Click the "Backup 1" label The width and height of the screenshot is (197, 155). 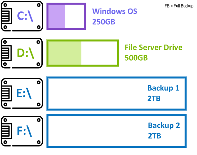pyautogui.click(x=163, y=88)
